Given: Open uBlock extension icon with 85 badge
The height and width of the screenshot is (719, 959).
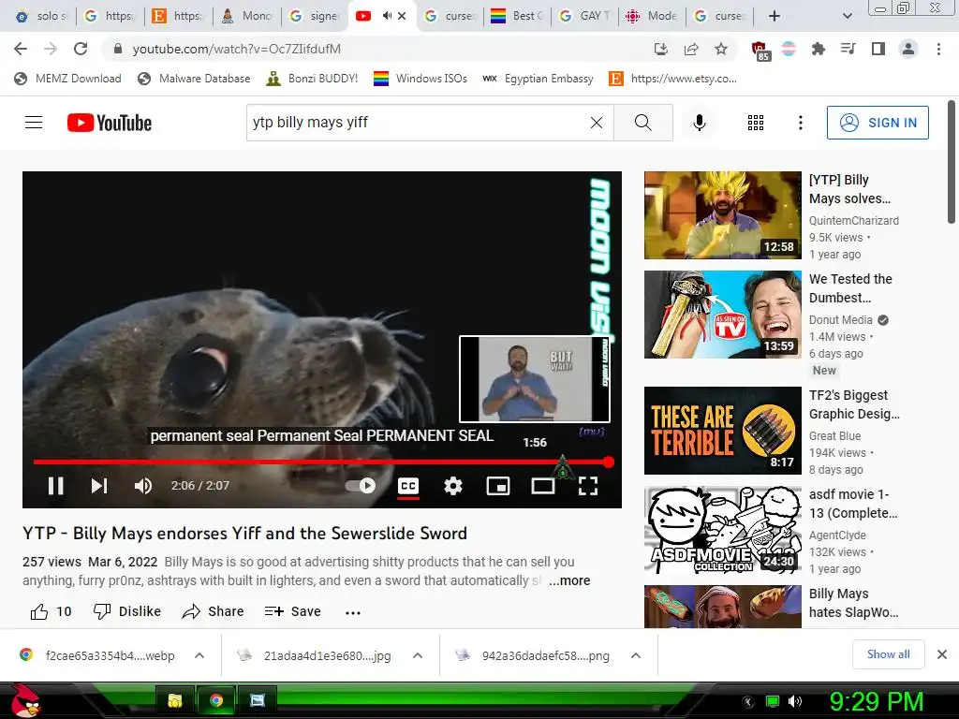Looking at the screenshot, I should click(x=760, y=51).
